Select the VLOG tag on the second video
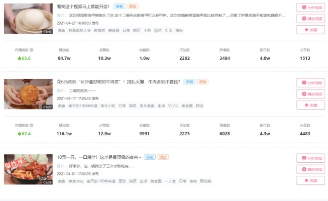 tap(173, 106)
